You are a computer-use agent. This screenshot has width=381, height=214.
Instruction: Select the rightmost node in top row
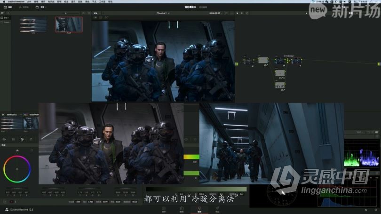coord(297,61)
